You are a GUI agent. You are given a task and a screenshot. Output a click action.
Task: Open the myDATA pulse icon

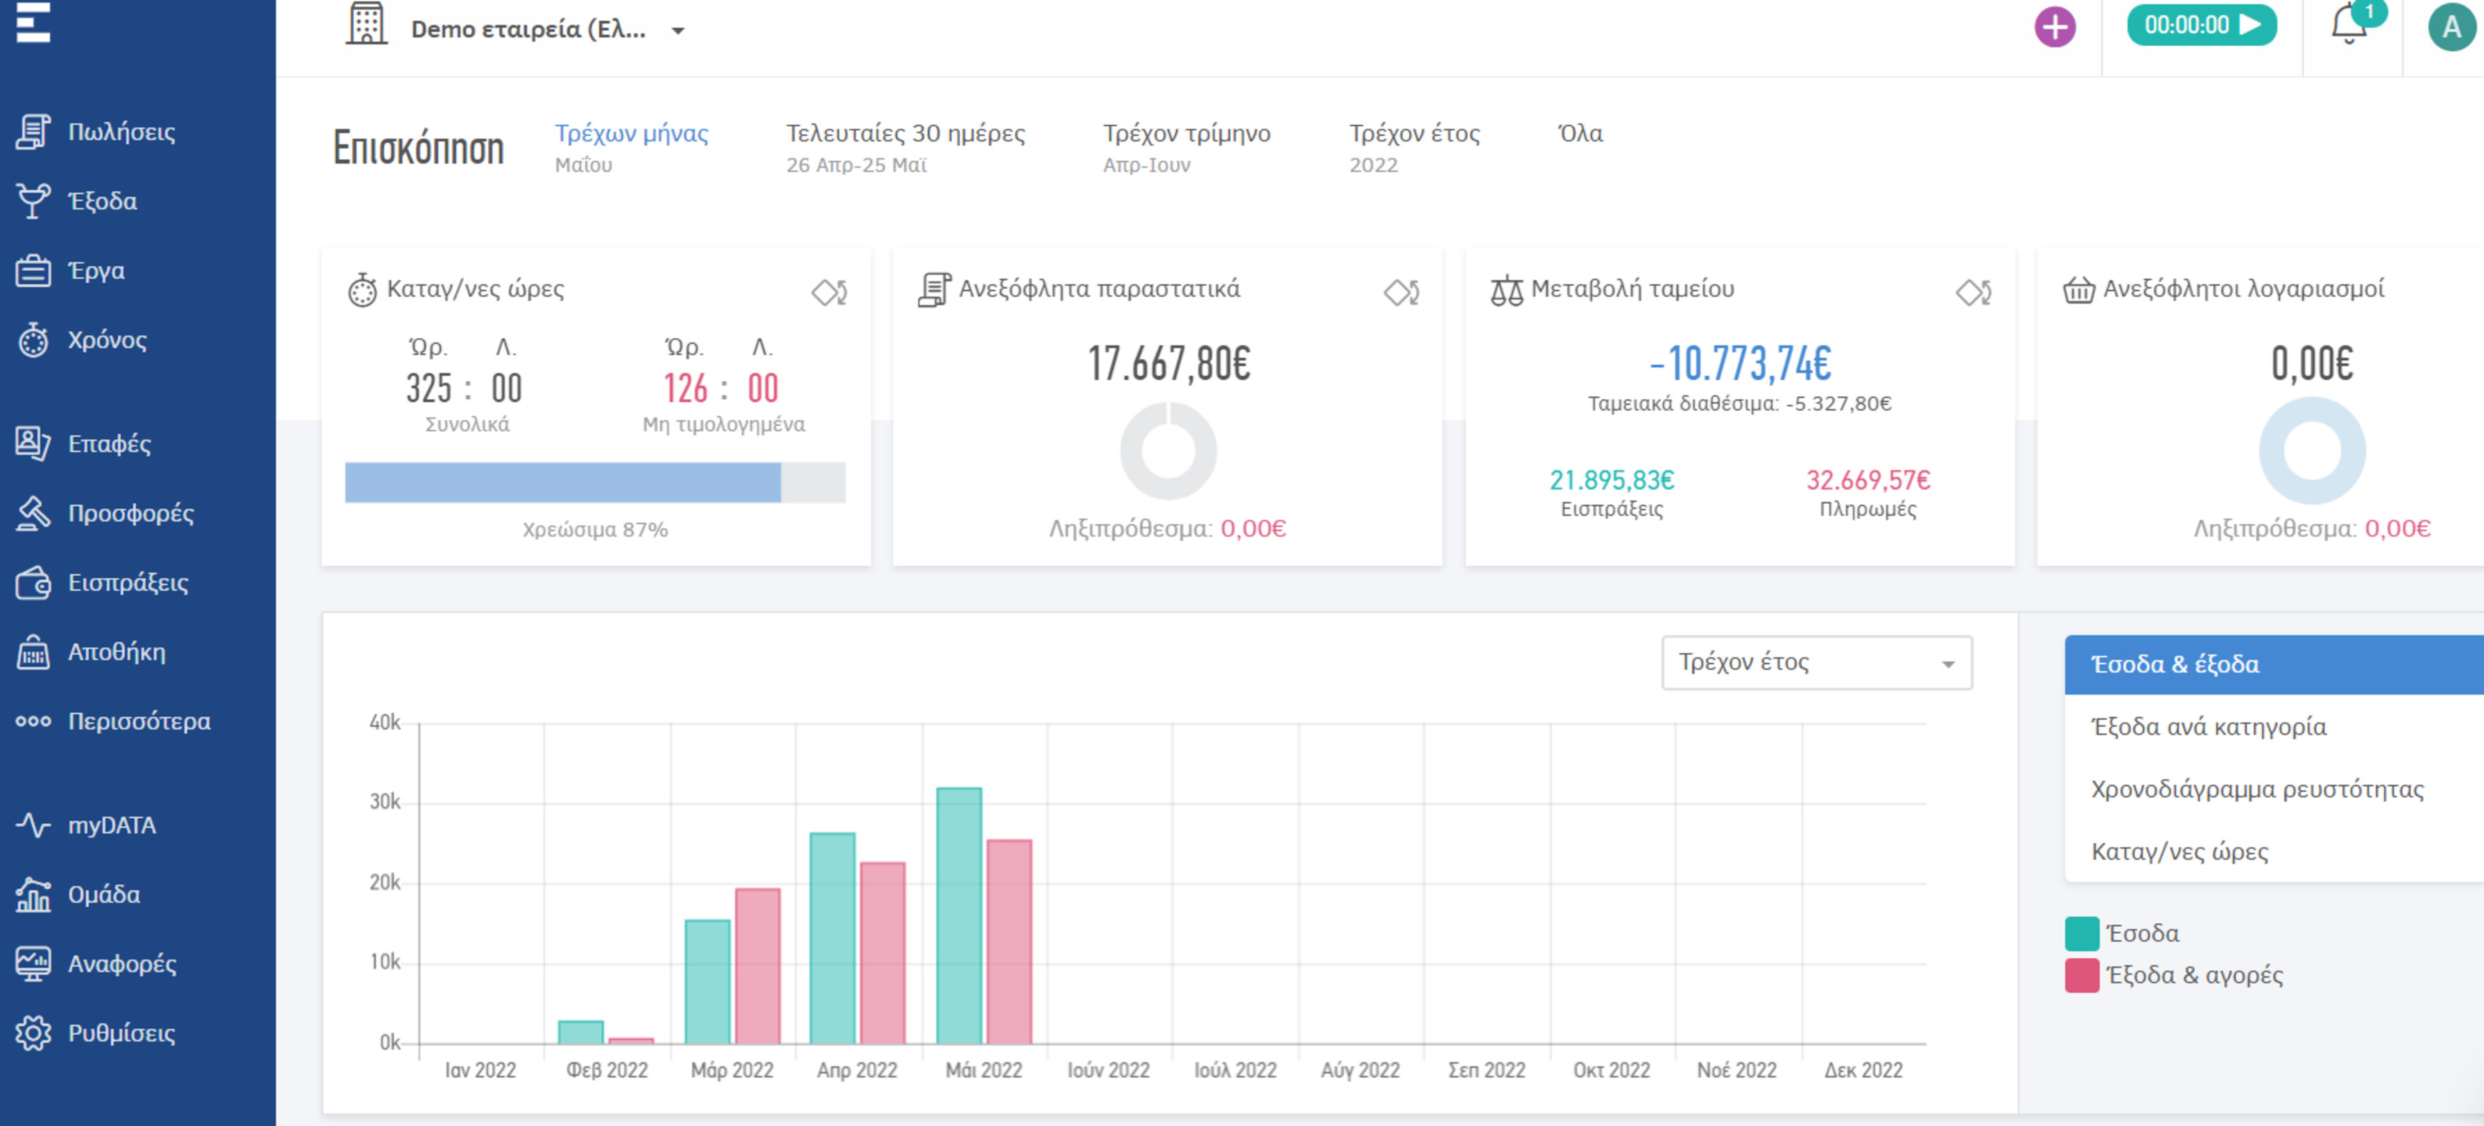[x=33, y=825]
